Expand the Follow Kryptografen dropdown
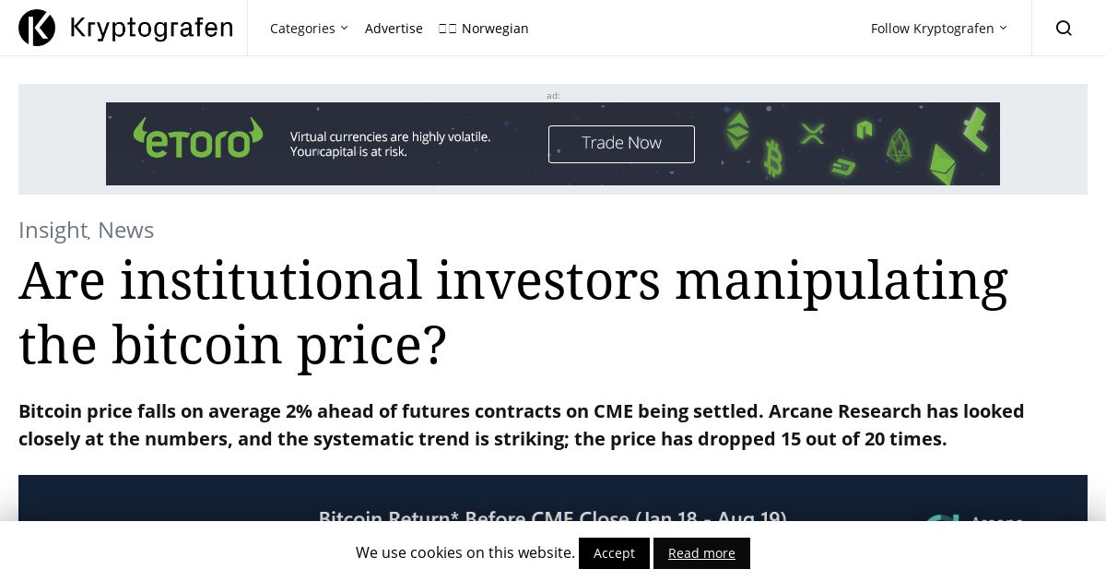The width and height of the screenshot is (1106, 581). [x=939, y=29]
